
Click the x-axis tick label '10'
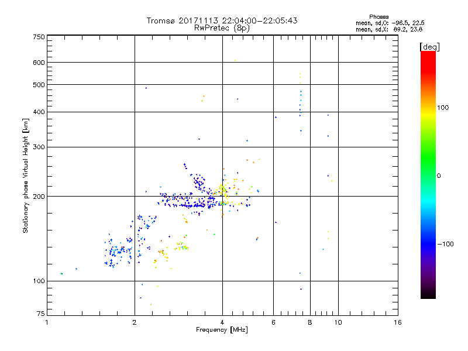(338, 322)
